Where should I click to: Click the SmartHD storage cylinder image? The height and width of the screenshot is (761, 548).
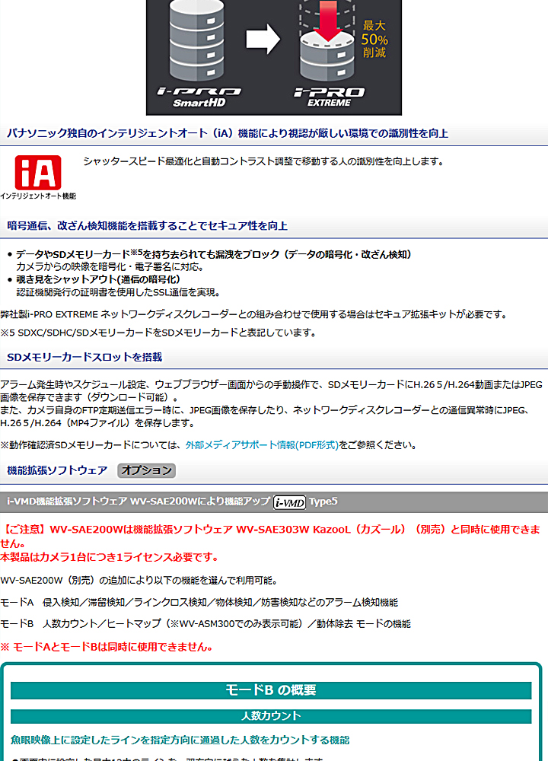pos(197,40)
